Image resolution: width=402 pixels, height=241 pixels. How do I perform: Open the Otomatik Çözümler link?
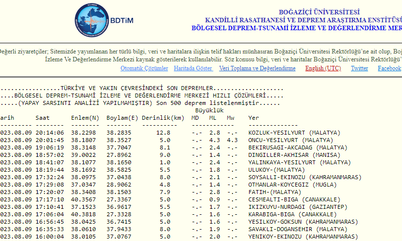click(x=144, y=68)
